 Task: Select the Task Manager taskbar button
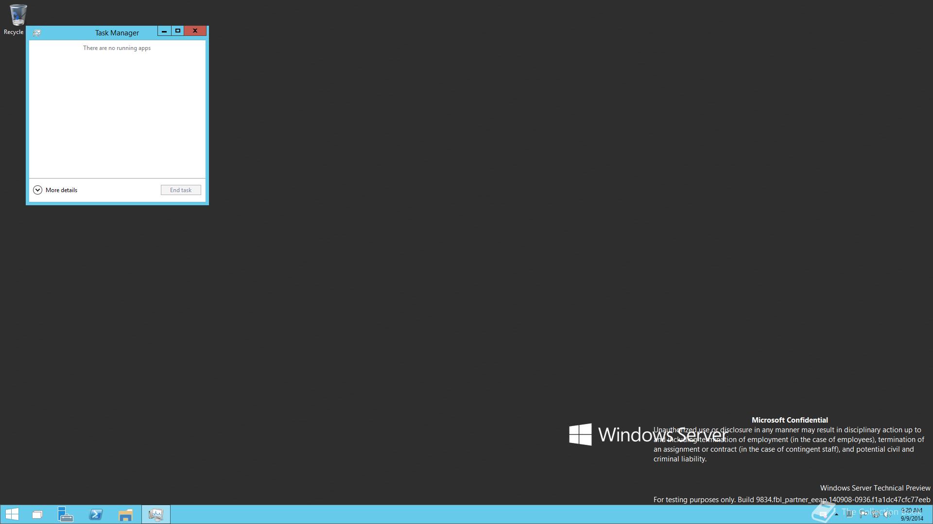(156, 514)
